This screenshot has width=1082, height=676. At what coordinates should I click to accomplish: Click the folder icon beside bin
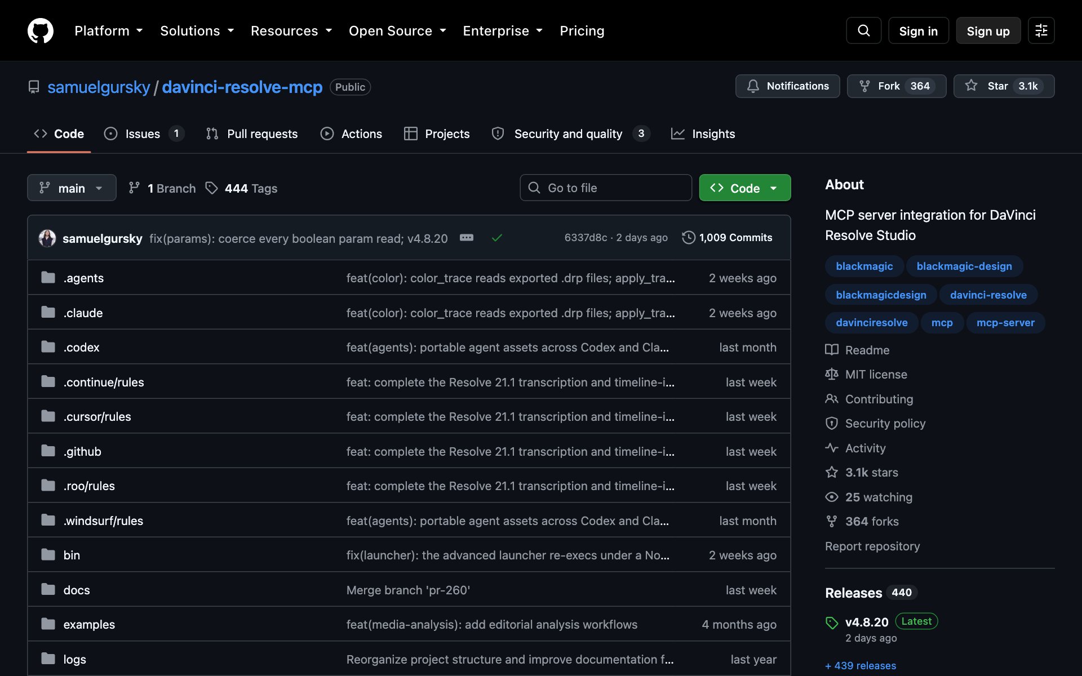tap(48, 554)
